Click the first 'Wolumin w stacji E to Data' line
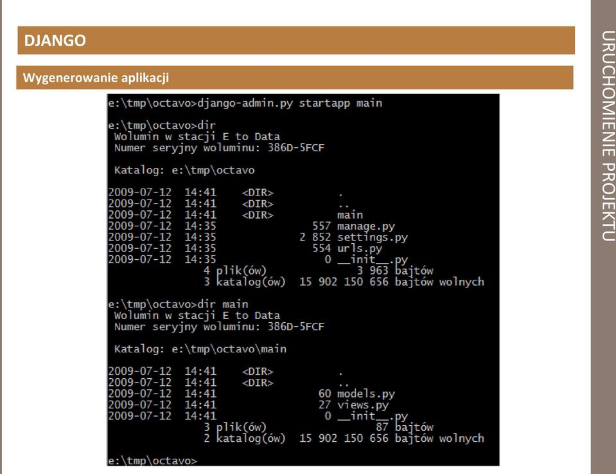The image size is (616, 474). (197, 136)
